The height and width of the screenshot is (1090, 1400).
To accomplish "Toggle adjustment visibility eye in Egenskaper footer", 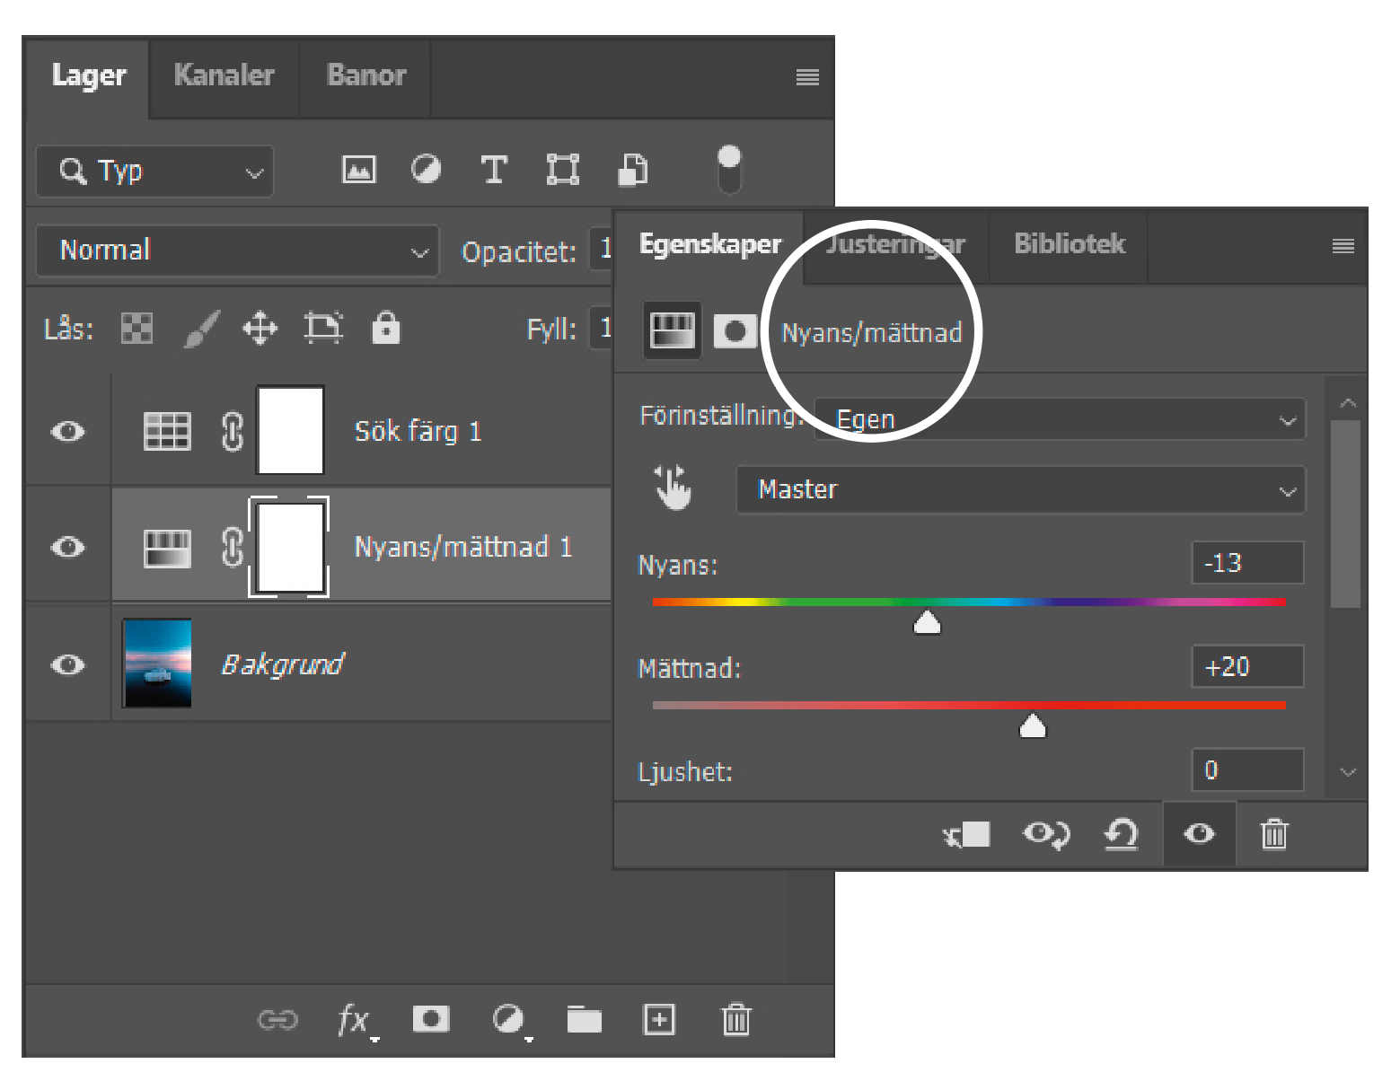I will [1199, 834].
